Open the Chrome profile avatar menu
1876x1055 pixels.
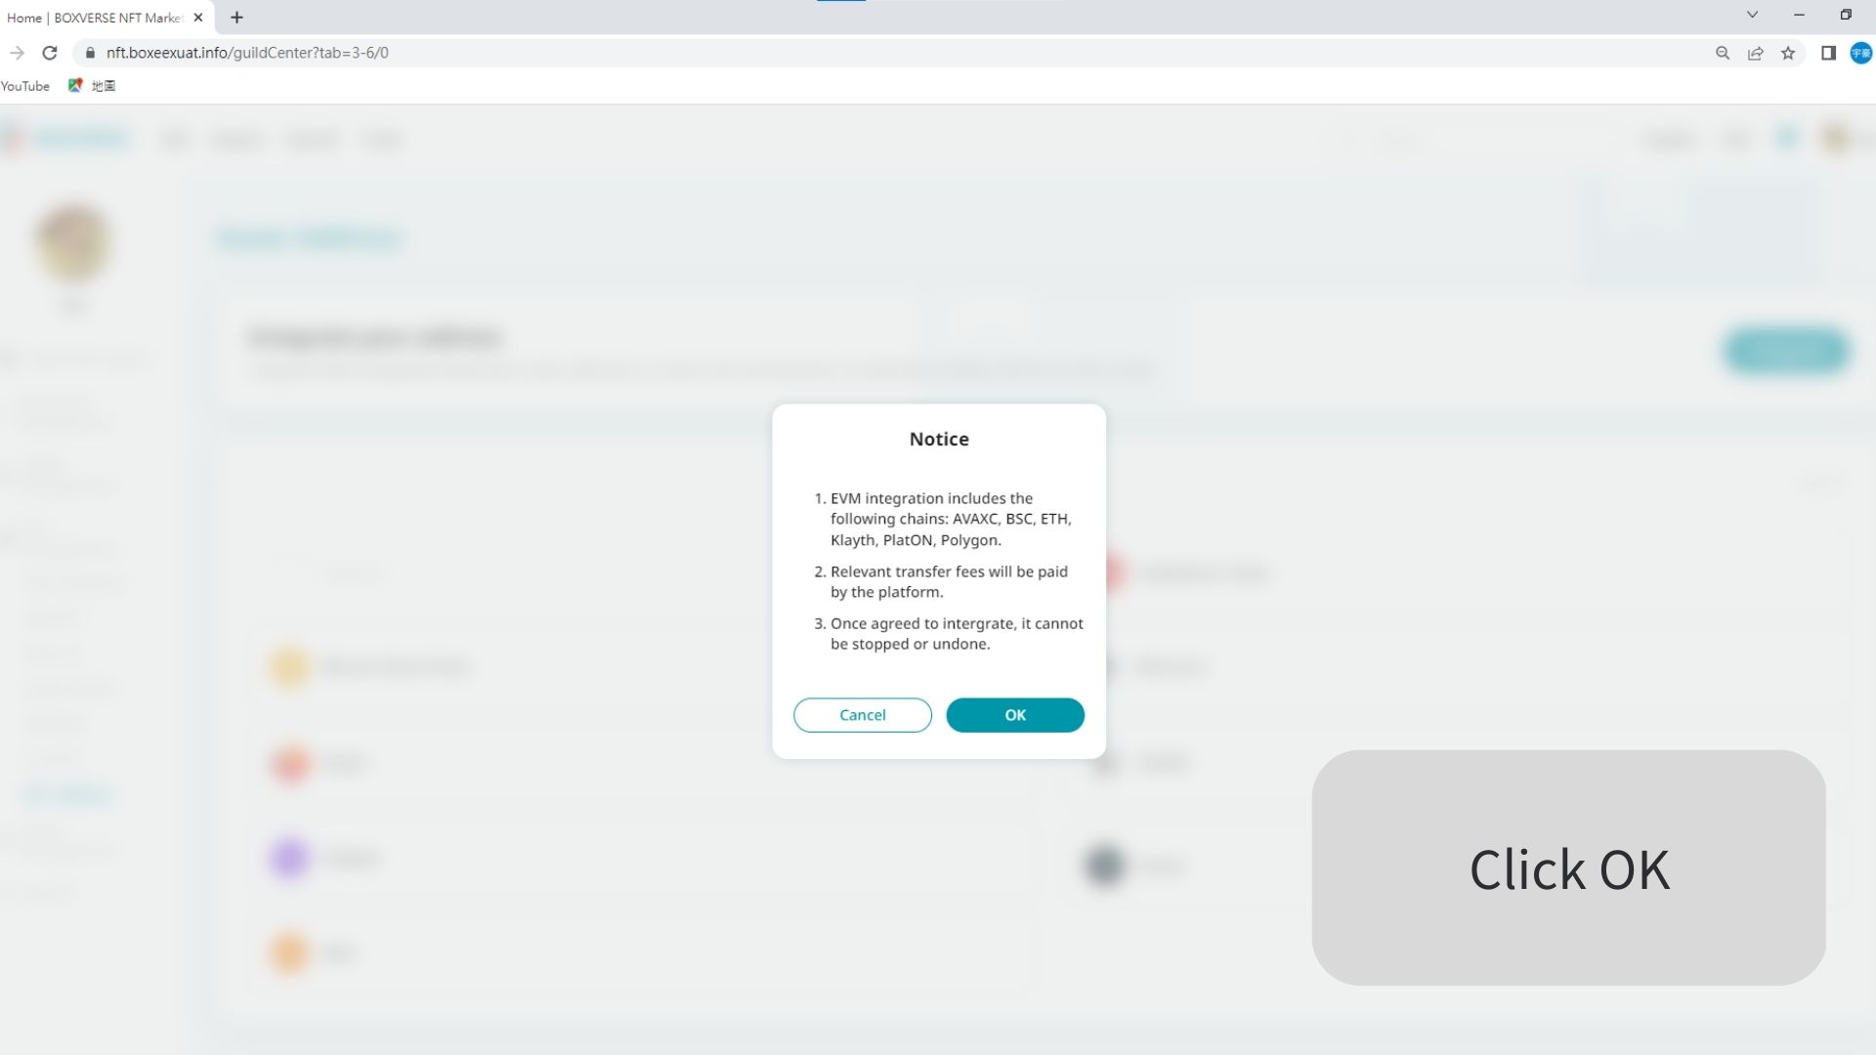(1860, 53)
